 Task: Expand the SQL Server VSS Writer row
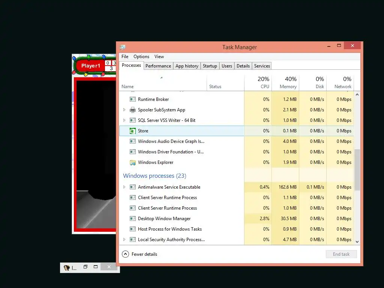click(x=124, y=120)
